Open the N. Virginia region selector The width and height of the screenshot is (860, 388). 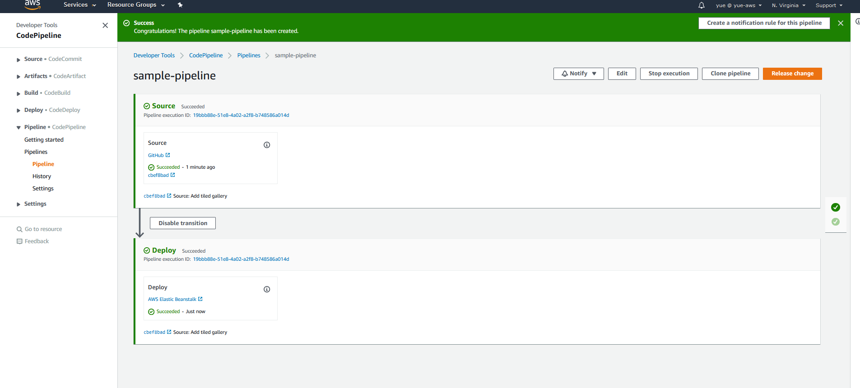click(788, 5)
